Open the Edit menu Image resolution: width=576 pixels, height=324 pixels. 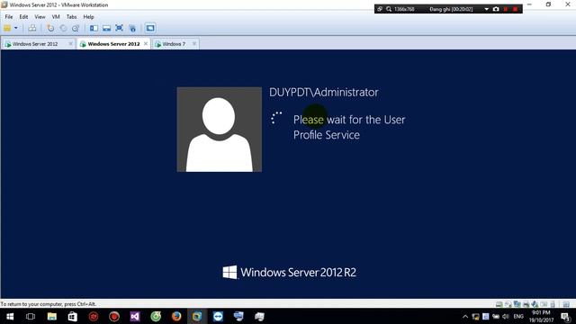coord(23,17)
